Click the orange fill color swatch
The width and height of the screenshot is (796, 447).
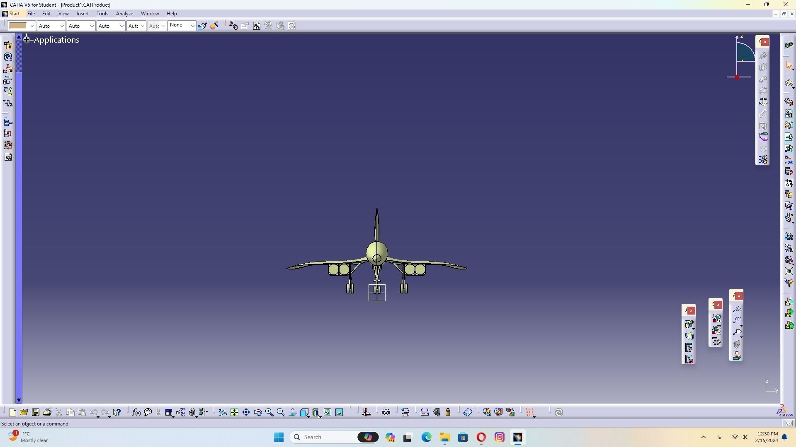[x=18, y=26]
